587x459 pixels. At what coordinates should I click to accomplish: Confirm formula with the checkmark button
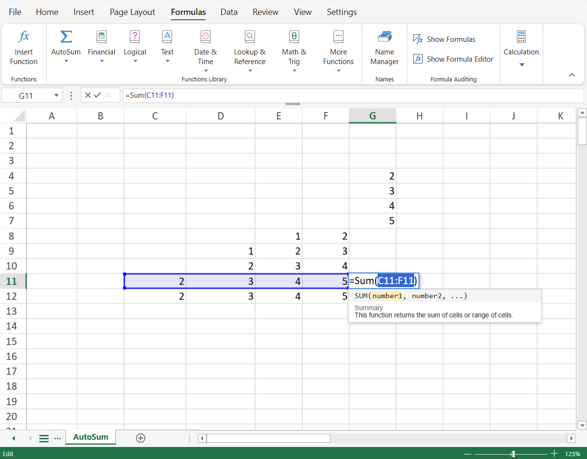click(x=97, y=95)
